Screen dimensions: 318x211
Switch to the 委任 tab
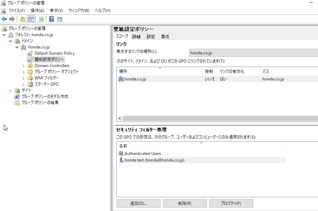click(165, 36)
